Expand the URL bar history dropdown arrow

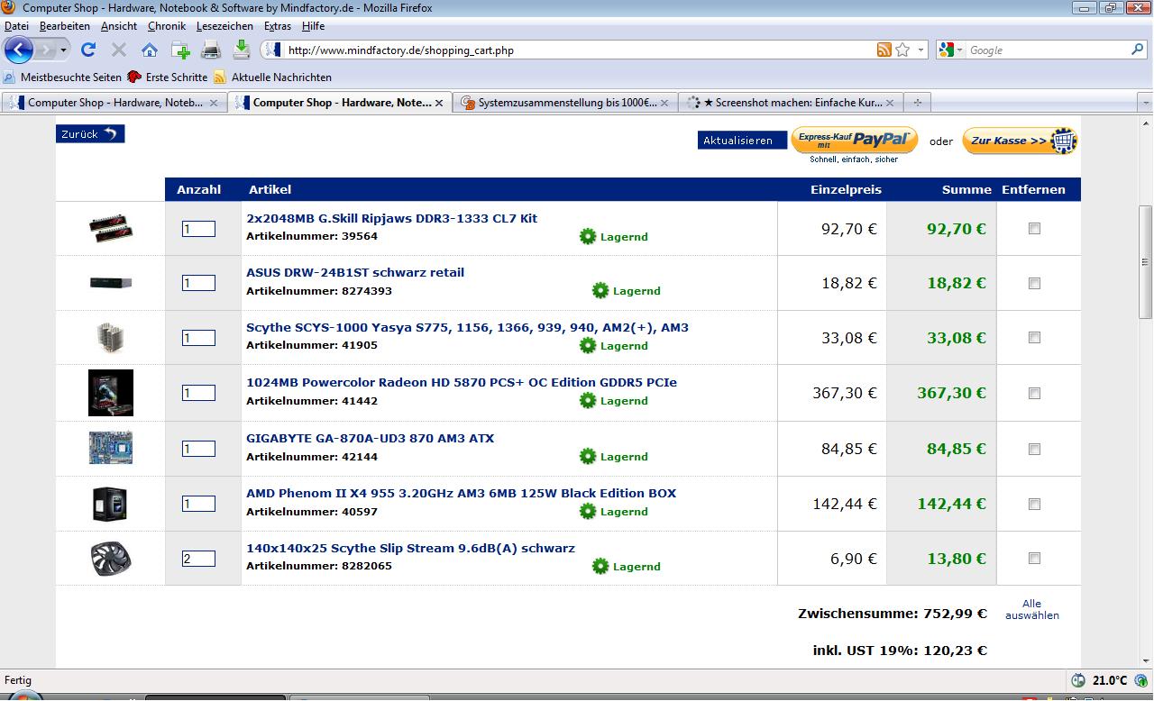pyautogui.click(x=920, y=50)
